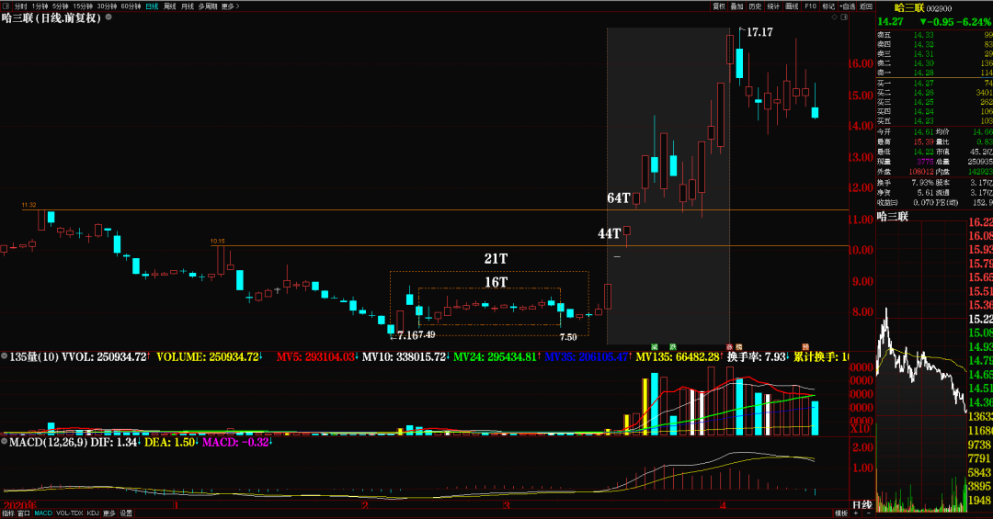Click the 21T annotation label
The height and width of the screenshot is (519, 993).
(496, 259)
